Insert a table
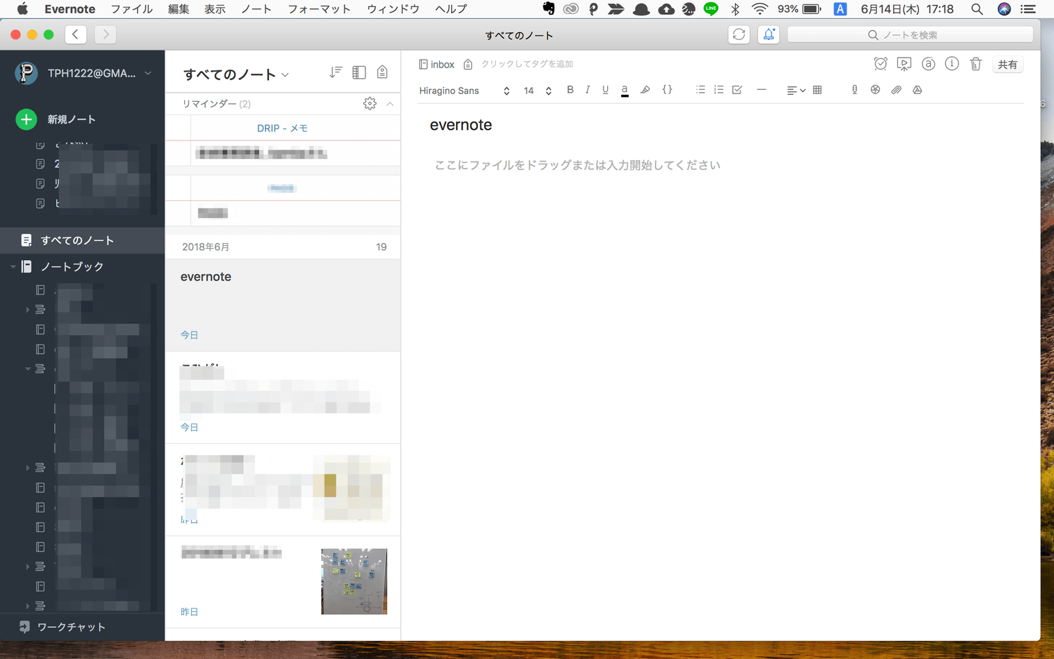Viewport: 1054px width, 659px height. (817, 90)
